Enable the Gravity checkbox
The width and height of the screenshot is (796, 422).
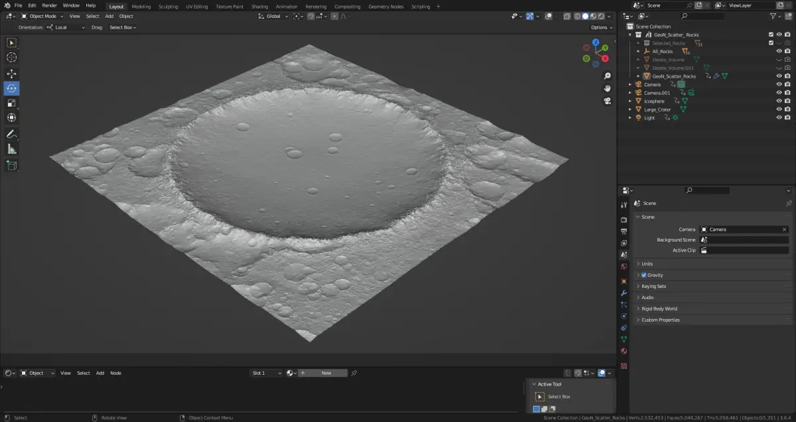644,275
